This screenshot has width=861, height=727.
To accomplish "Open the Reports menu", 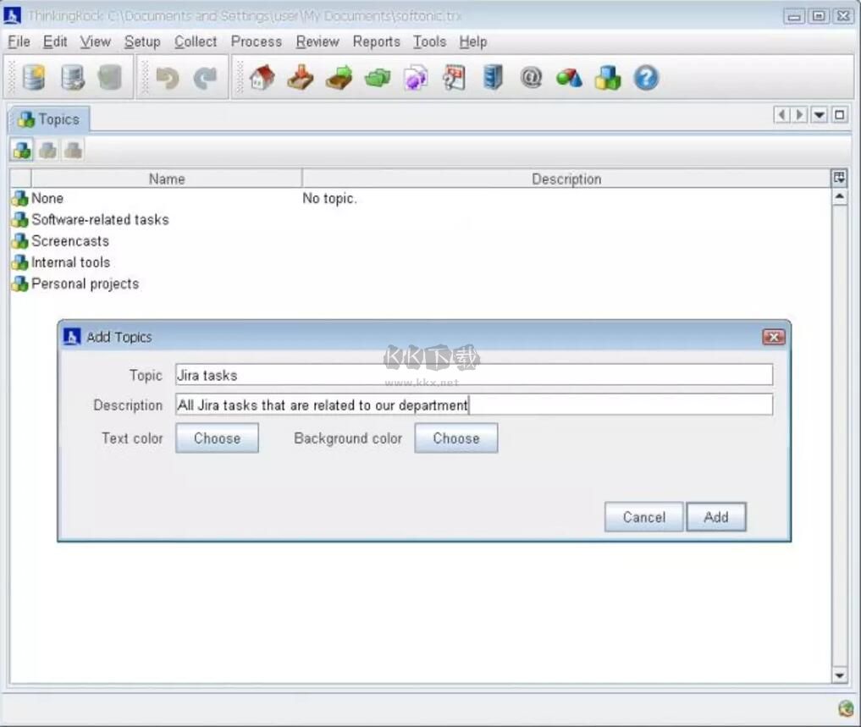I will click(x=376, y=41).
